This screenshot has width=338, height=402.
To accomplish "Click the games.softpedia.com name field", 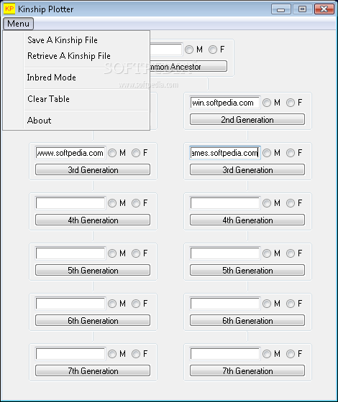I will pos(225,153).
